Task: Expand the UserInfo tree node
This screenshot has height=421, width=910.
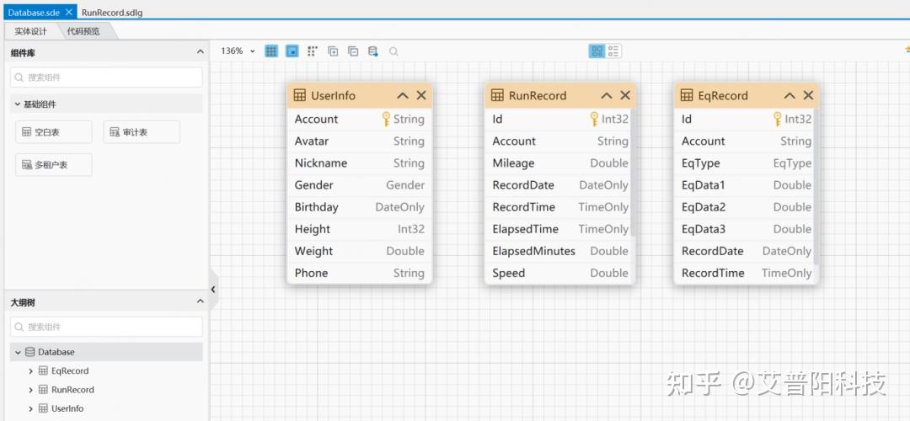Action: click(x=31, y=409)
